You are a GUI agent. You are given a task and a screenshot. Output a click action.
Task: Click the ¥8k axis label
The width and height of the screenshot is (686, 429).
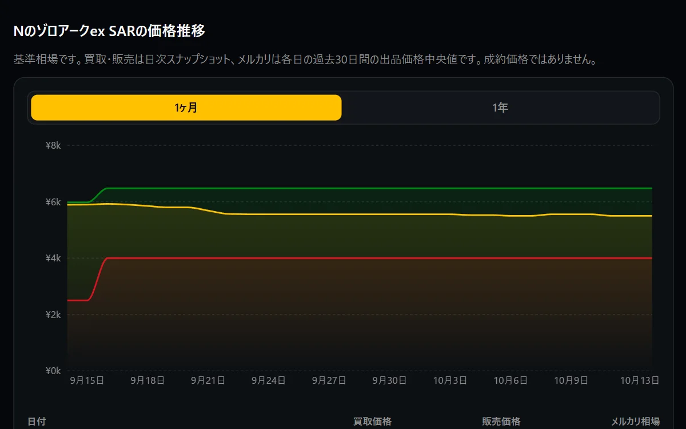pos(53,146)
